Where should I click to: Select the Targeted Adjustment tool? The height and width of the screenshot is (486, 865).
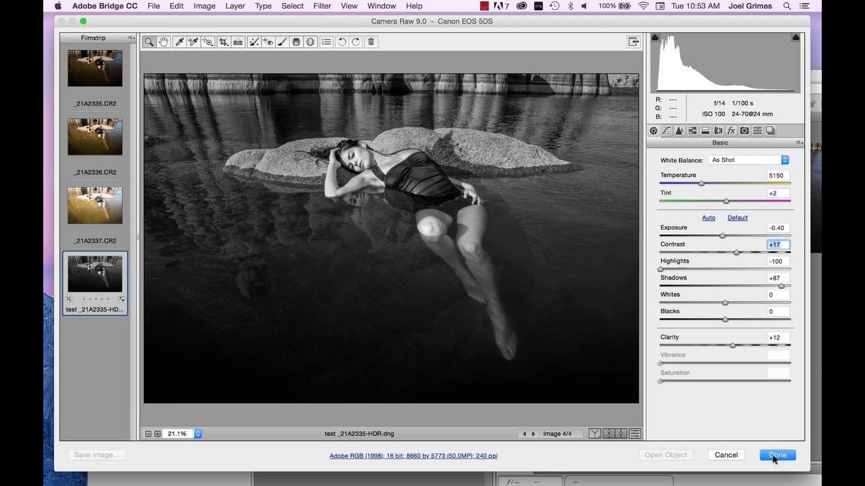tap(208, 42)
